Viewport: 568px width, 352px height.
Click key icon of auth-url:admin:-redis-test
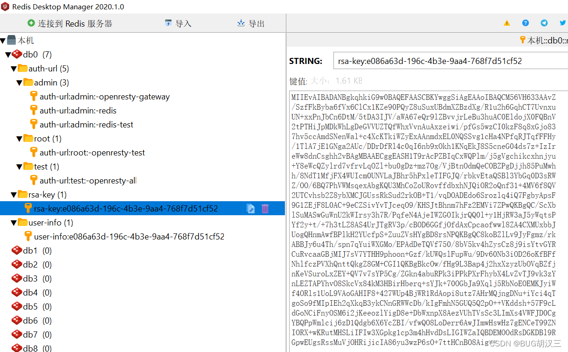[x=34, y=124]
